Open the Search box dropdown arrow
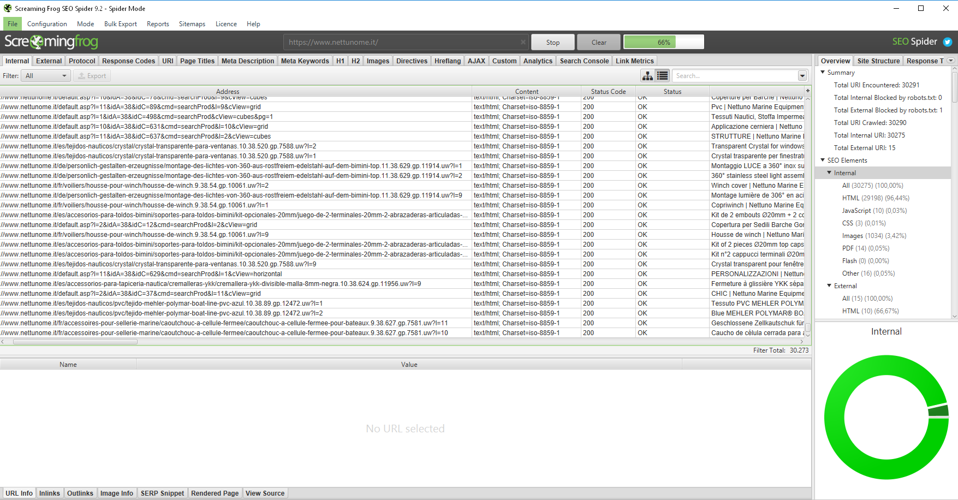The width and height of the screenshot is (958, 500). [x=802, y=76]
